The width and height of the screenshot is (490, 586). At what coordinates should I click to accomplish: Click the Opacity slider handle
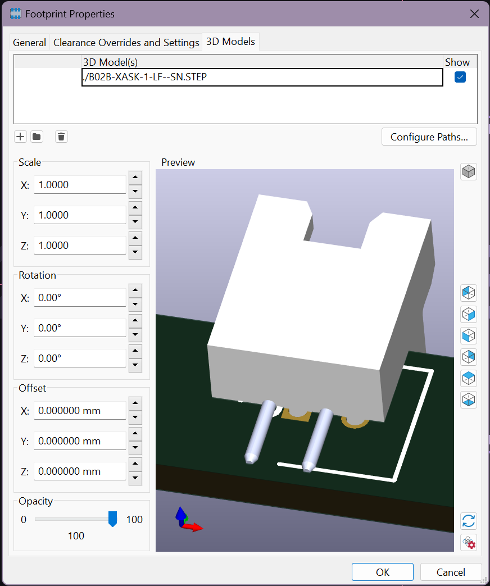[x=112, y=519]
